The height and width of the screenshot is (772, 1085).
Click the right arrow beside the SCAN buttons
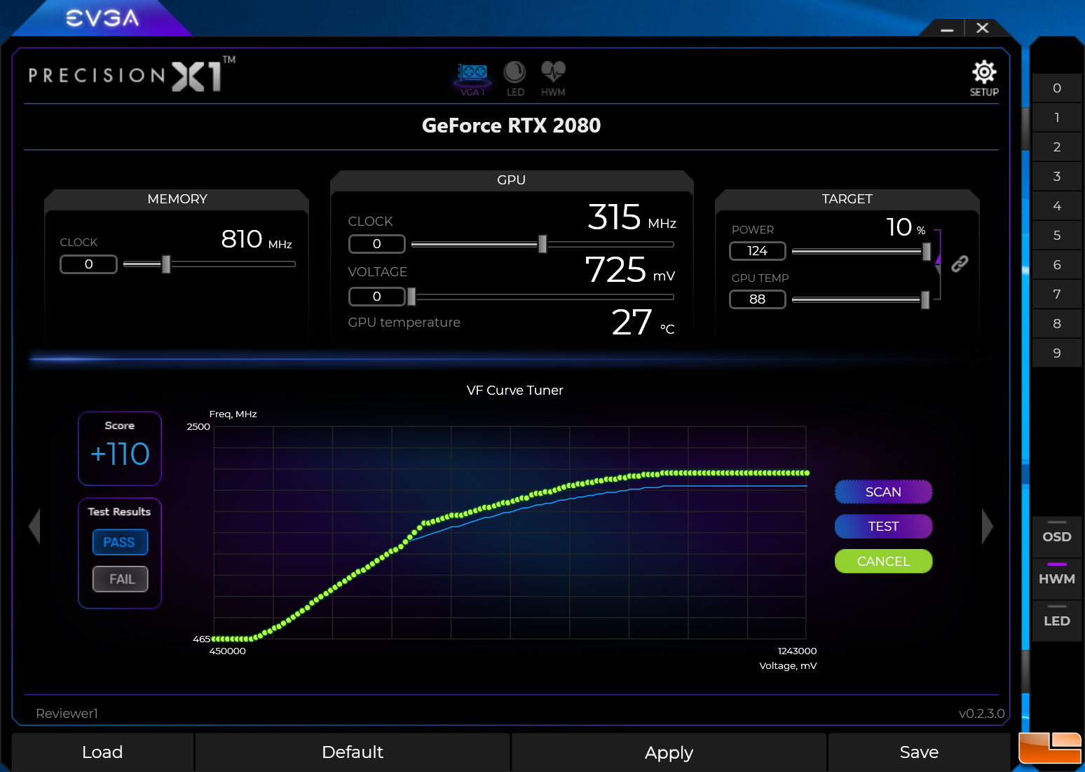[x=988, y=526]
